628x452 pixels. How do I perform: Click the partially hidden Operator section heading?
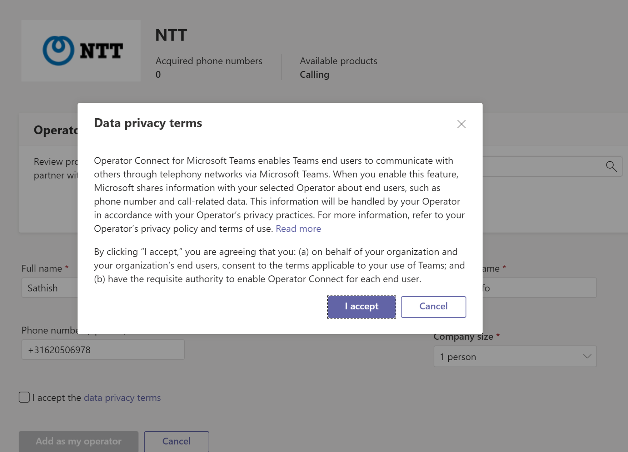pos(56,130)
